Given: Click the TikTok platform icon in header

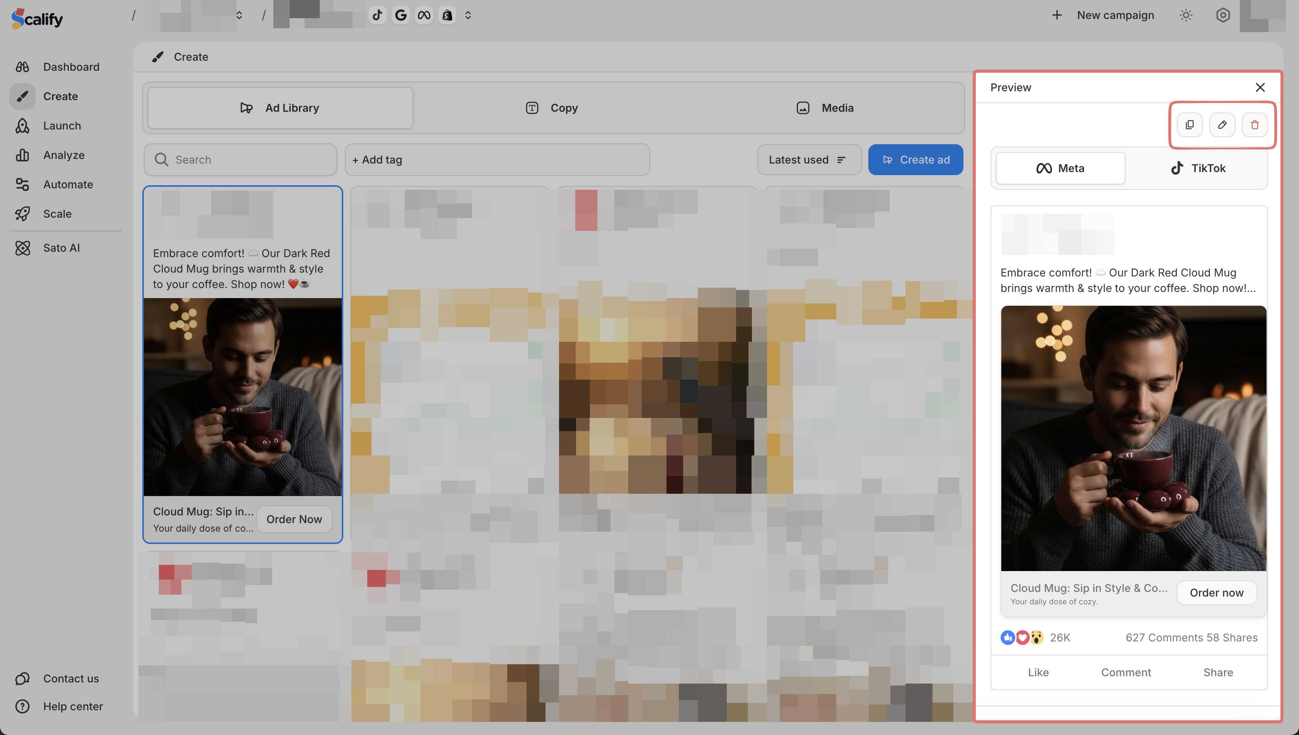Looking at the screenshot, I should pyautogui.click(x=377, y=15).
